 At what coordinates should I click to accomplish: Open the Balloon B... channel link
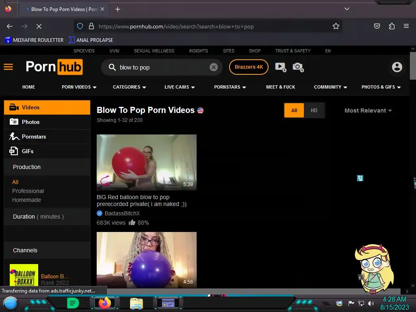55,276
